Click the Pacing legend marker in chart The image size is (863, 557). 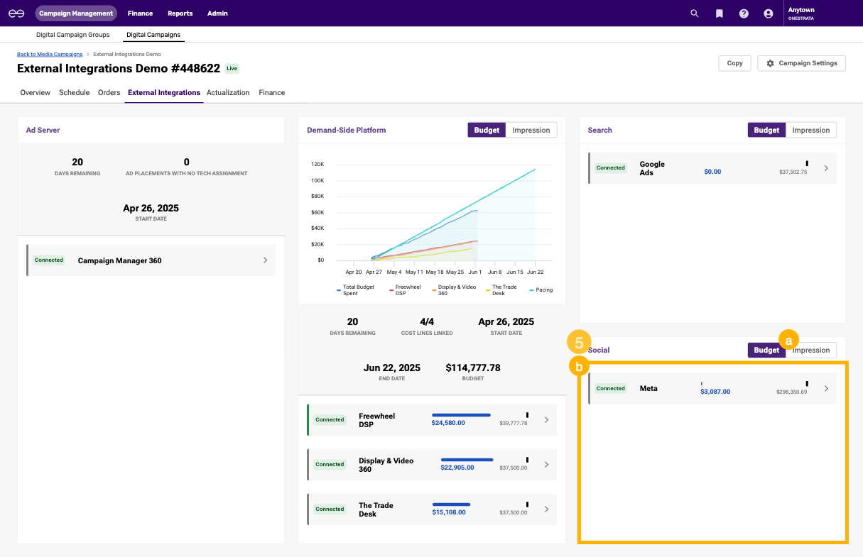pyautogui.click(x=530, y=290)
